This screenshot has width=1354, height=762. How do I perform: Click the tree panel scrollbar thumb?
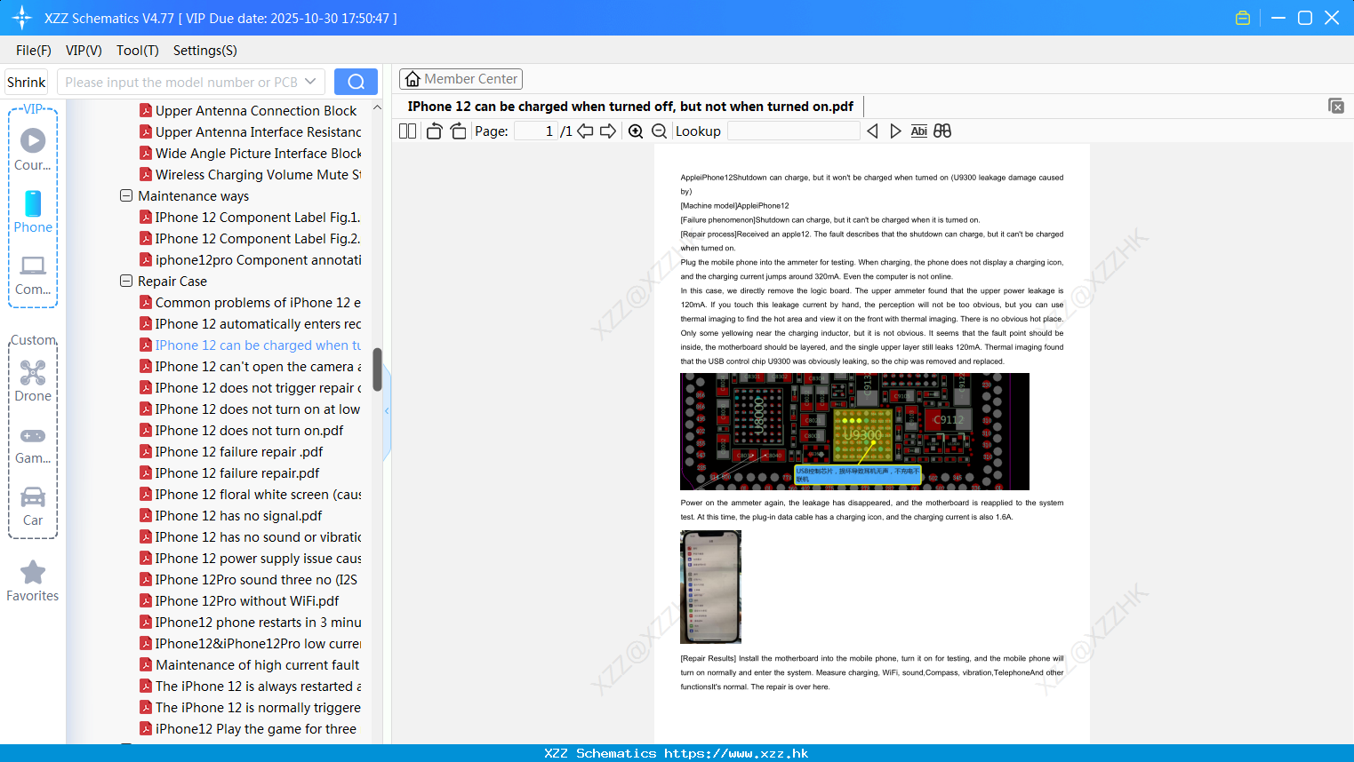pos(377,369)
